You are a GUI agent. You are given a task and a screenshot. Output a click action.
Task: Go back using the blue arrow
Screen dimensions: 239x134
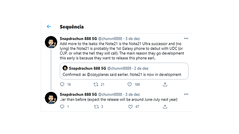(49, 26)
